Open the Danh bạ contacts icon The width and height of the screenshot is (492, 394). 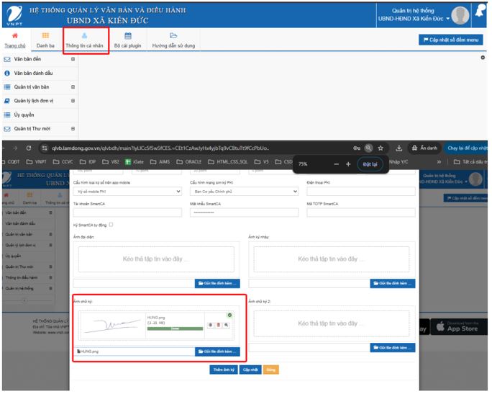tap(45, 35)
